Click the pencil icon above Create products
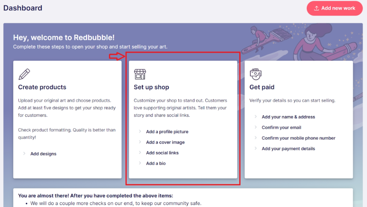This screenshot has width=367, height=207. tap(24, 74)
